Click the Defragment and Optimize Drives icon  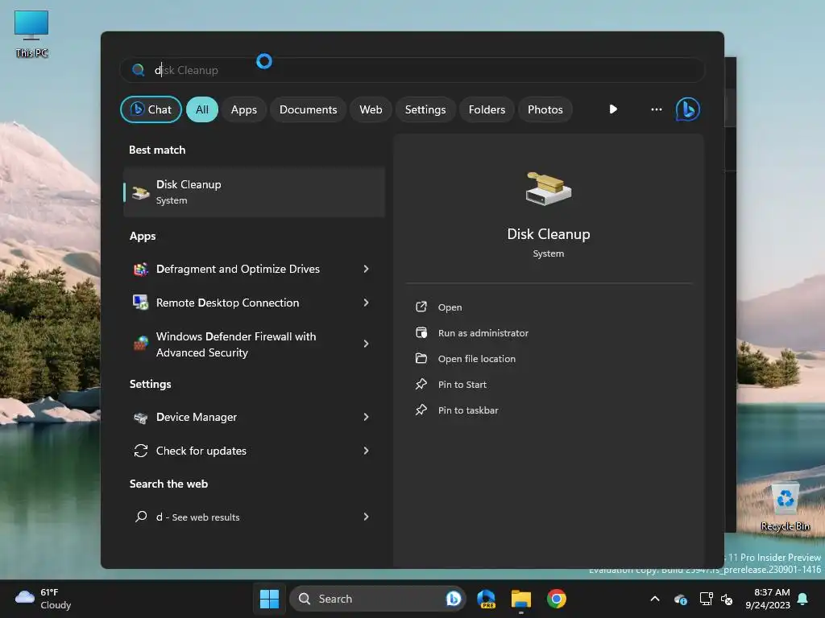tap(140, 269)
